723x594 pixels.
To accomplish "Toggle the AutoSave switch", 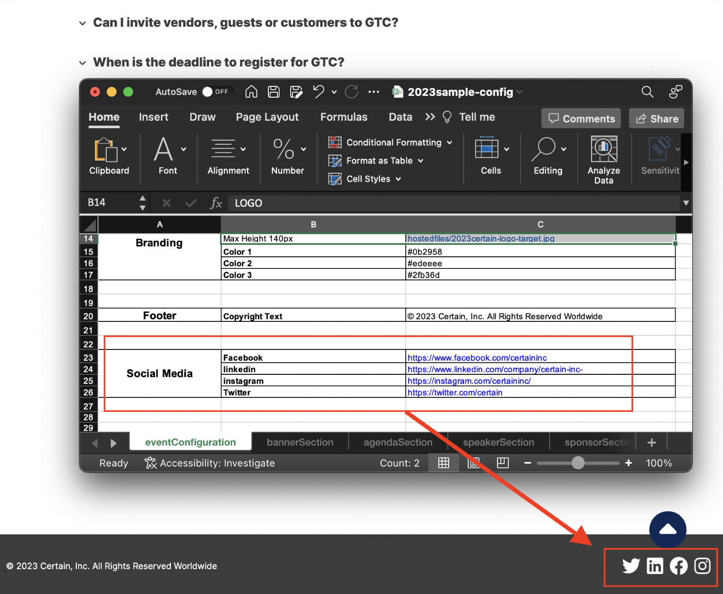I will [217, 92].
